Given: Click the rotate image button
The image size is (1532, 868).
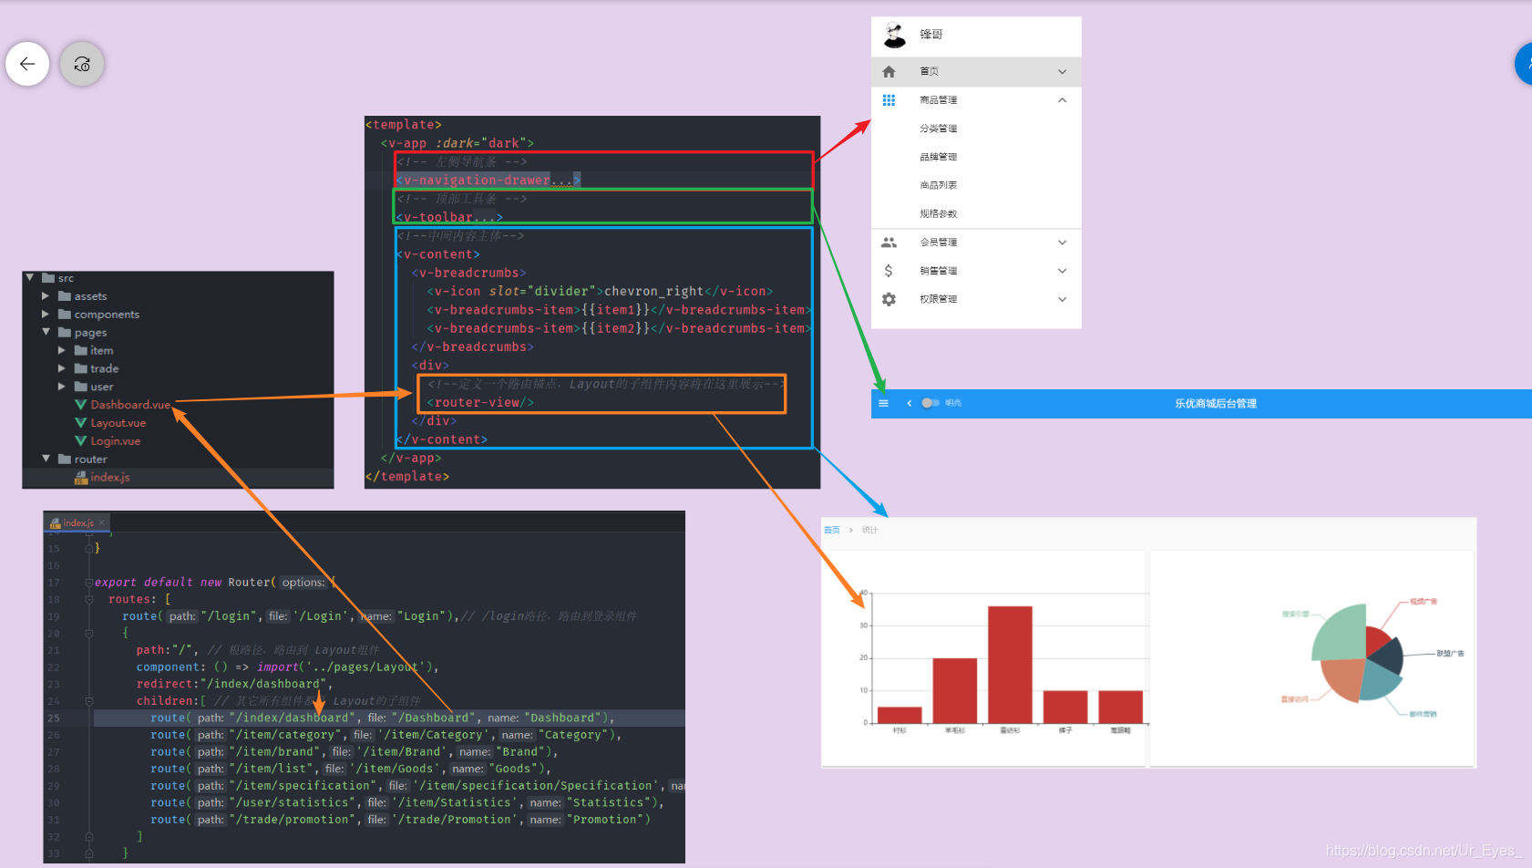Looking at the screenshot, I should pyautogui.click(x=82, y=64).
